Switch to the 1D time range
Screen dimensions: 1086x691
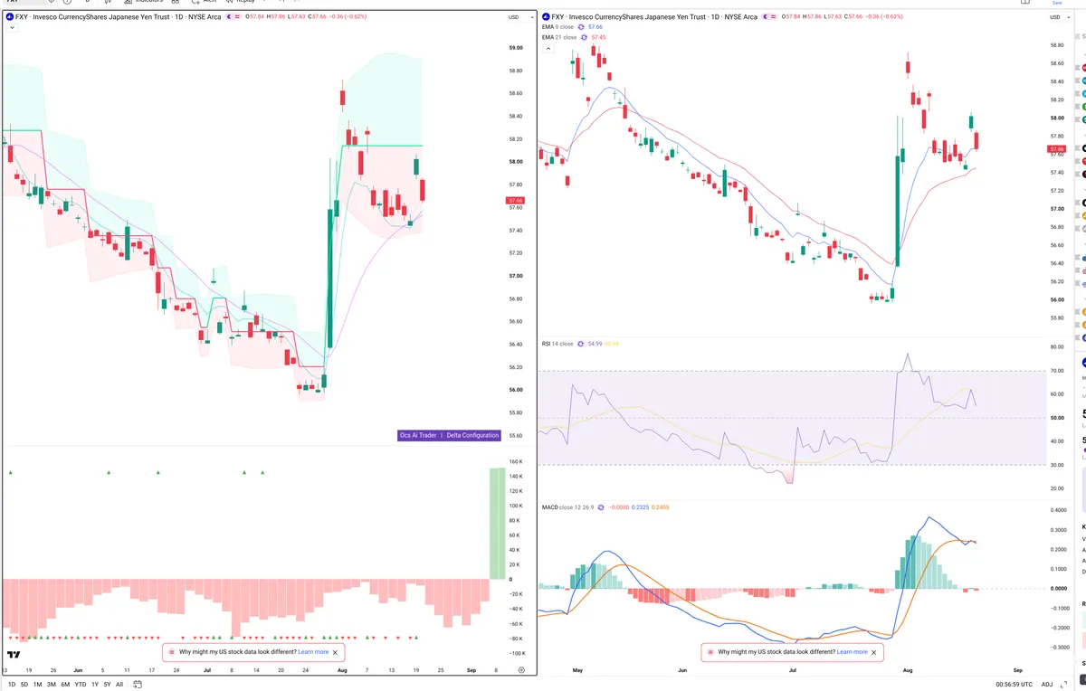tap(12, 684)
